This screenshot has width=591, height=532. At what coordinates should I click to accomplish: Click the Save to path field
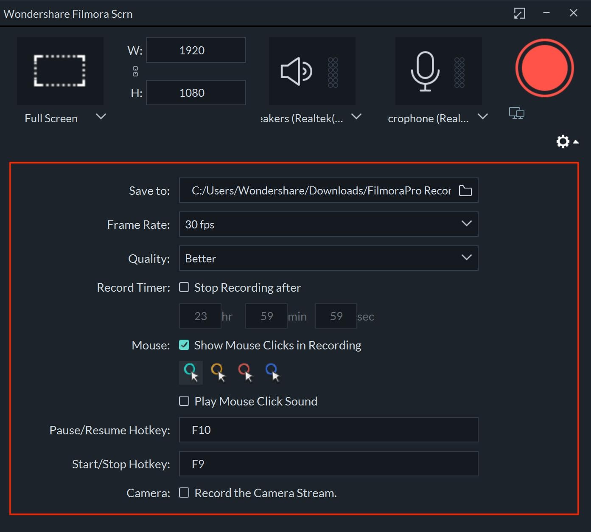tap(329, 190)
